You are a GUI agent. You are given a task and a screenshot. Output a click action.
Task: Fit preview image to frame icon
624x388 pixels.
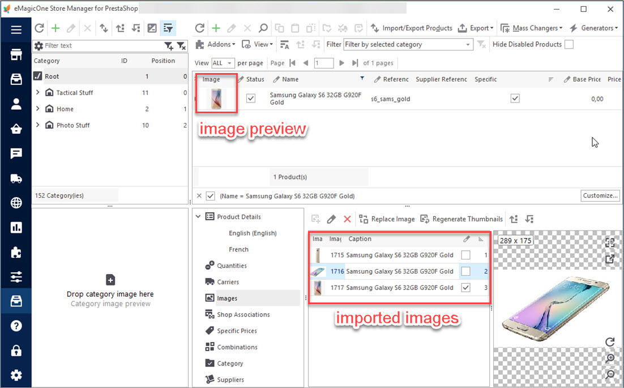pos(610,242)
